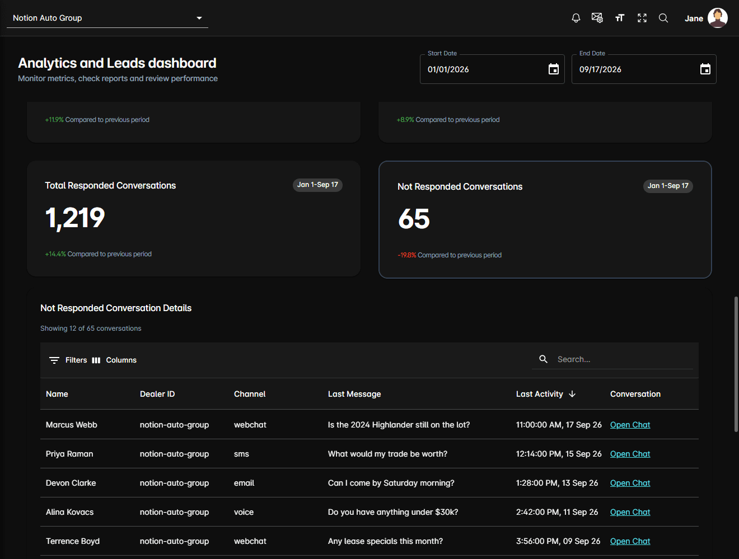Open Jane's profile avatar
Image resolution: width=739 pixels, height=559 pixels.
coord(717,18)
